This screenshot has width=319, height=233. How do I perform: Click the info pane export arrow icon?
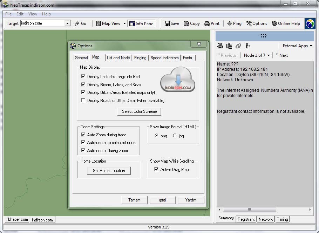point(247,46)
